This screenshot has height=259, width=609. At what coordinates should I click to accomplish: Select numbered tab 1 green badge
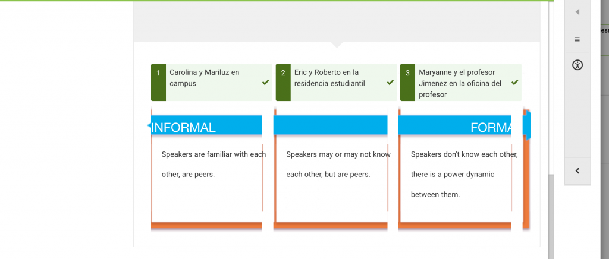(158, 82)
